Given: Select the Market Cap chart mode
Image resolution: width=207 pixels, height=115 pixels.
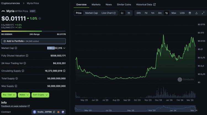Looking at the screenshot, I should click(x=91, y=13).
